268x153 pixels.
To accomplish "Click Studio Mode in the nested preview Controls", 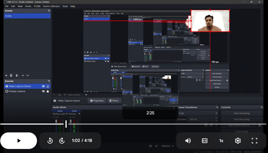I will coord(217,84).
